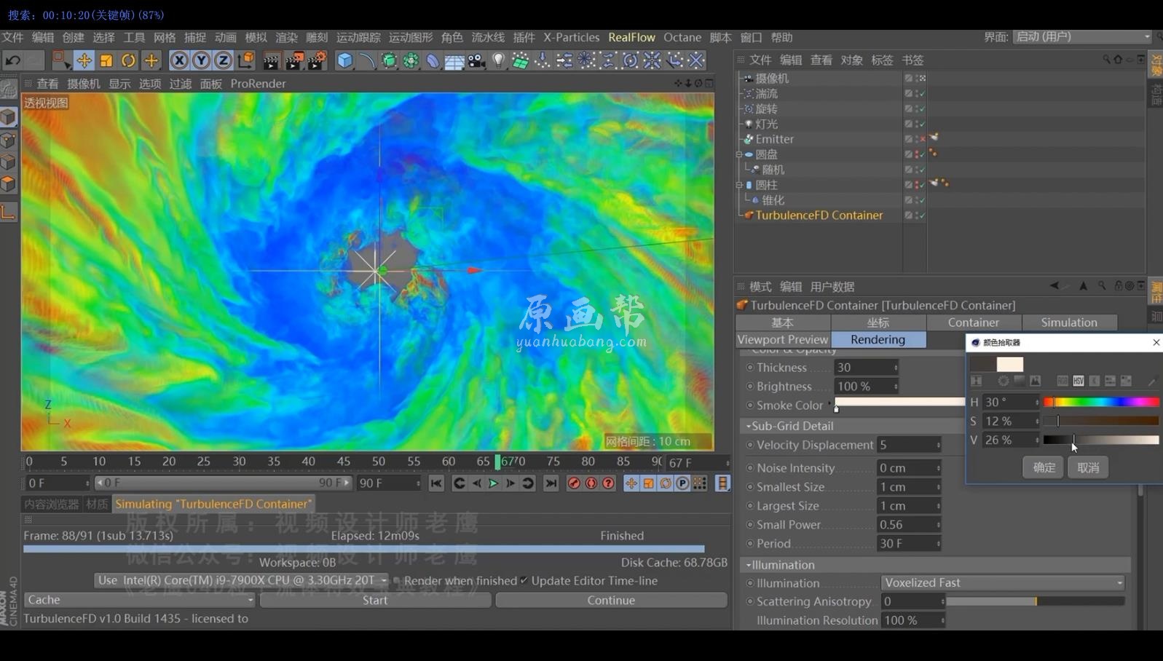The image size is (1163, 661).
Task: Click the camera object icon
Action: pyautogui.click(x=476, y=60)
